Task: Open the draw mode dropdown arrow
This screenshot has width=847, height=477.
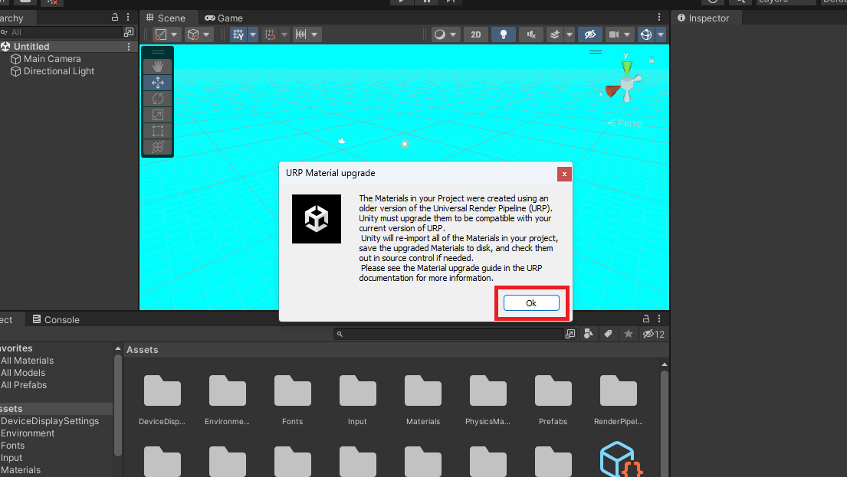Action: (174, 34)
